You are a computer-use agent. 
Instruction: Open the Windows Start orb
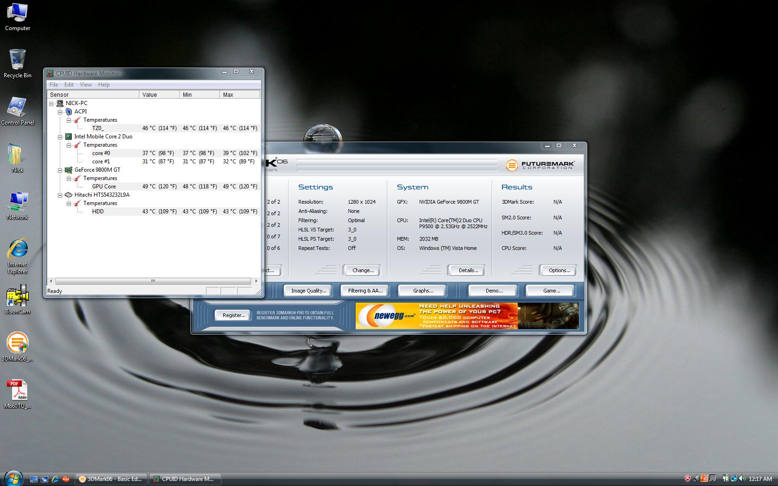(13, 478)
